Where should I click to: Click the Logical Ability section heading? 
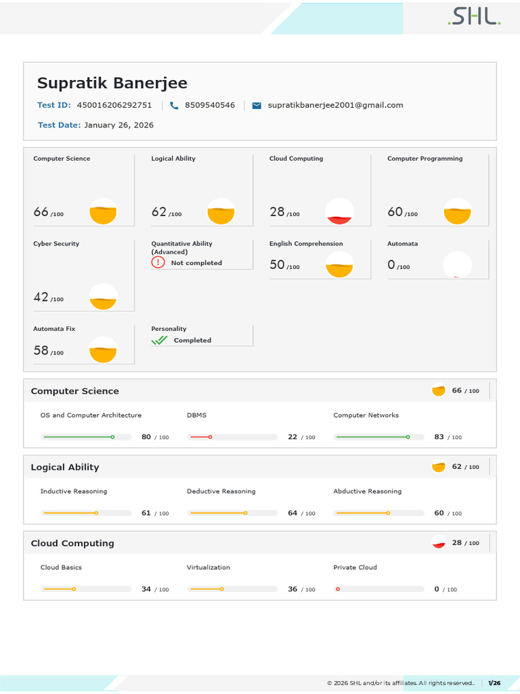(x=65, y=468)
